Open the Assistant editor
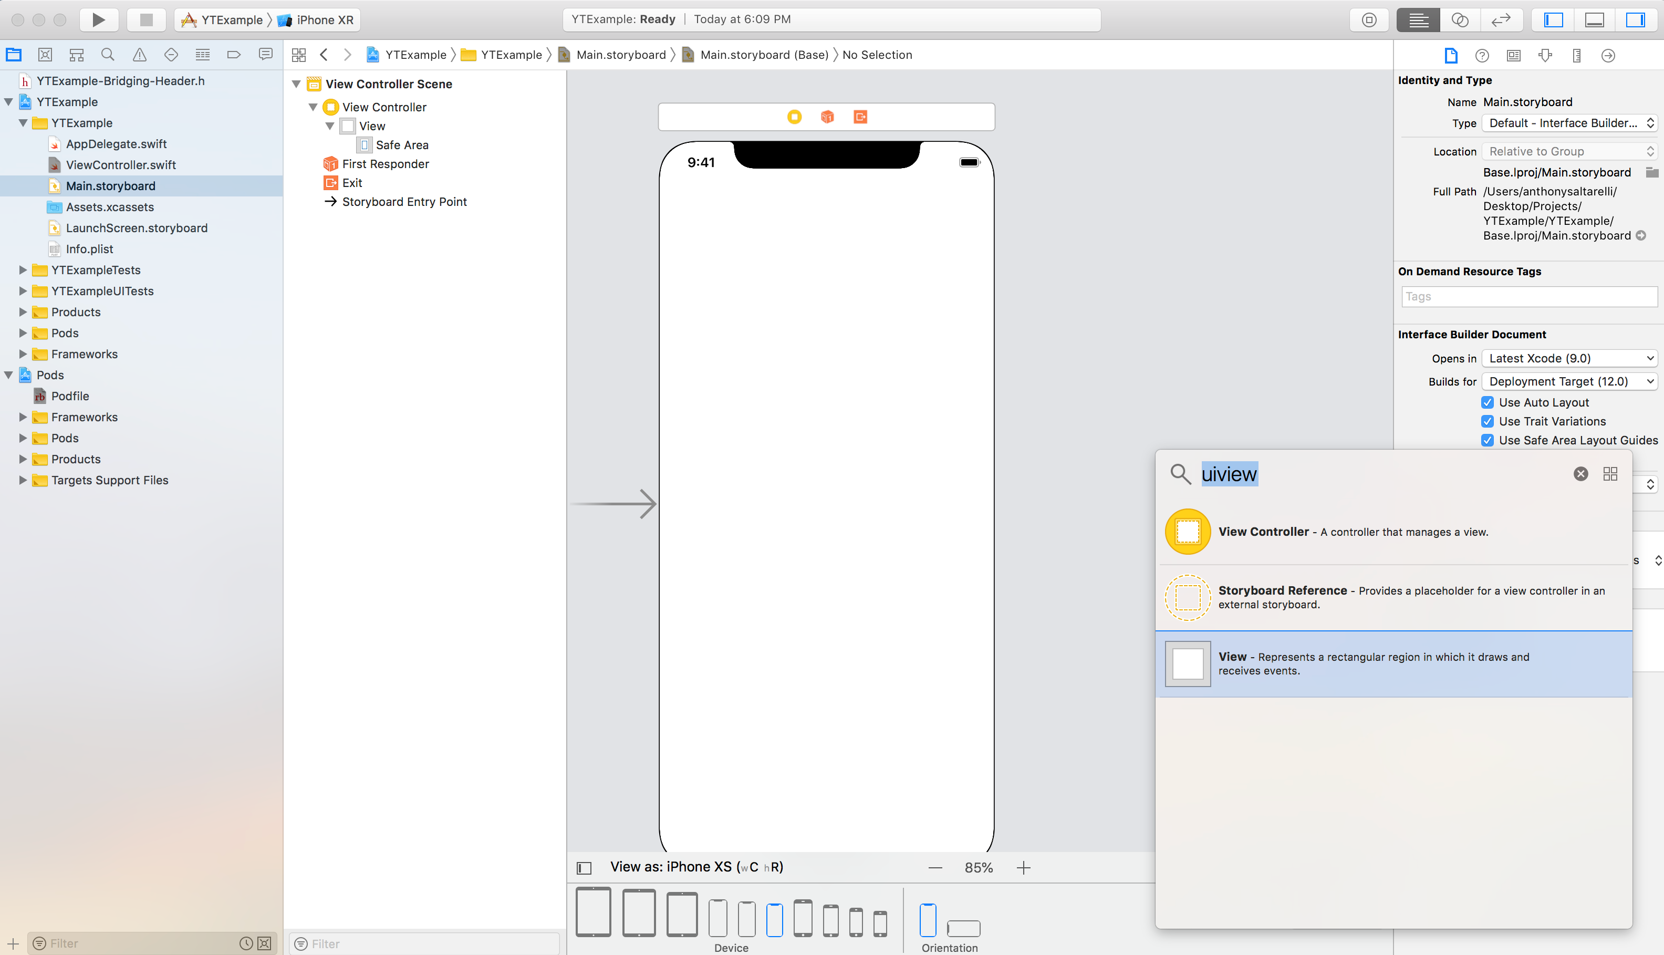Viewport: 1664px width, 955px height. 1460,19
